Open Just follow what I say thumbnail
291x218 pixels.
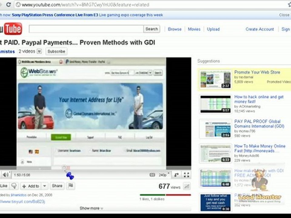tap(216, 203)
